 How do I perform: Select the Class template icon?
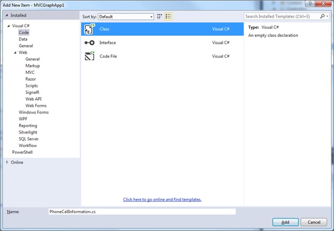coord(89,29)
